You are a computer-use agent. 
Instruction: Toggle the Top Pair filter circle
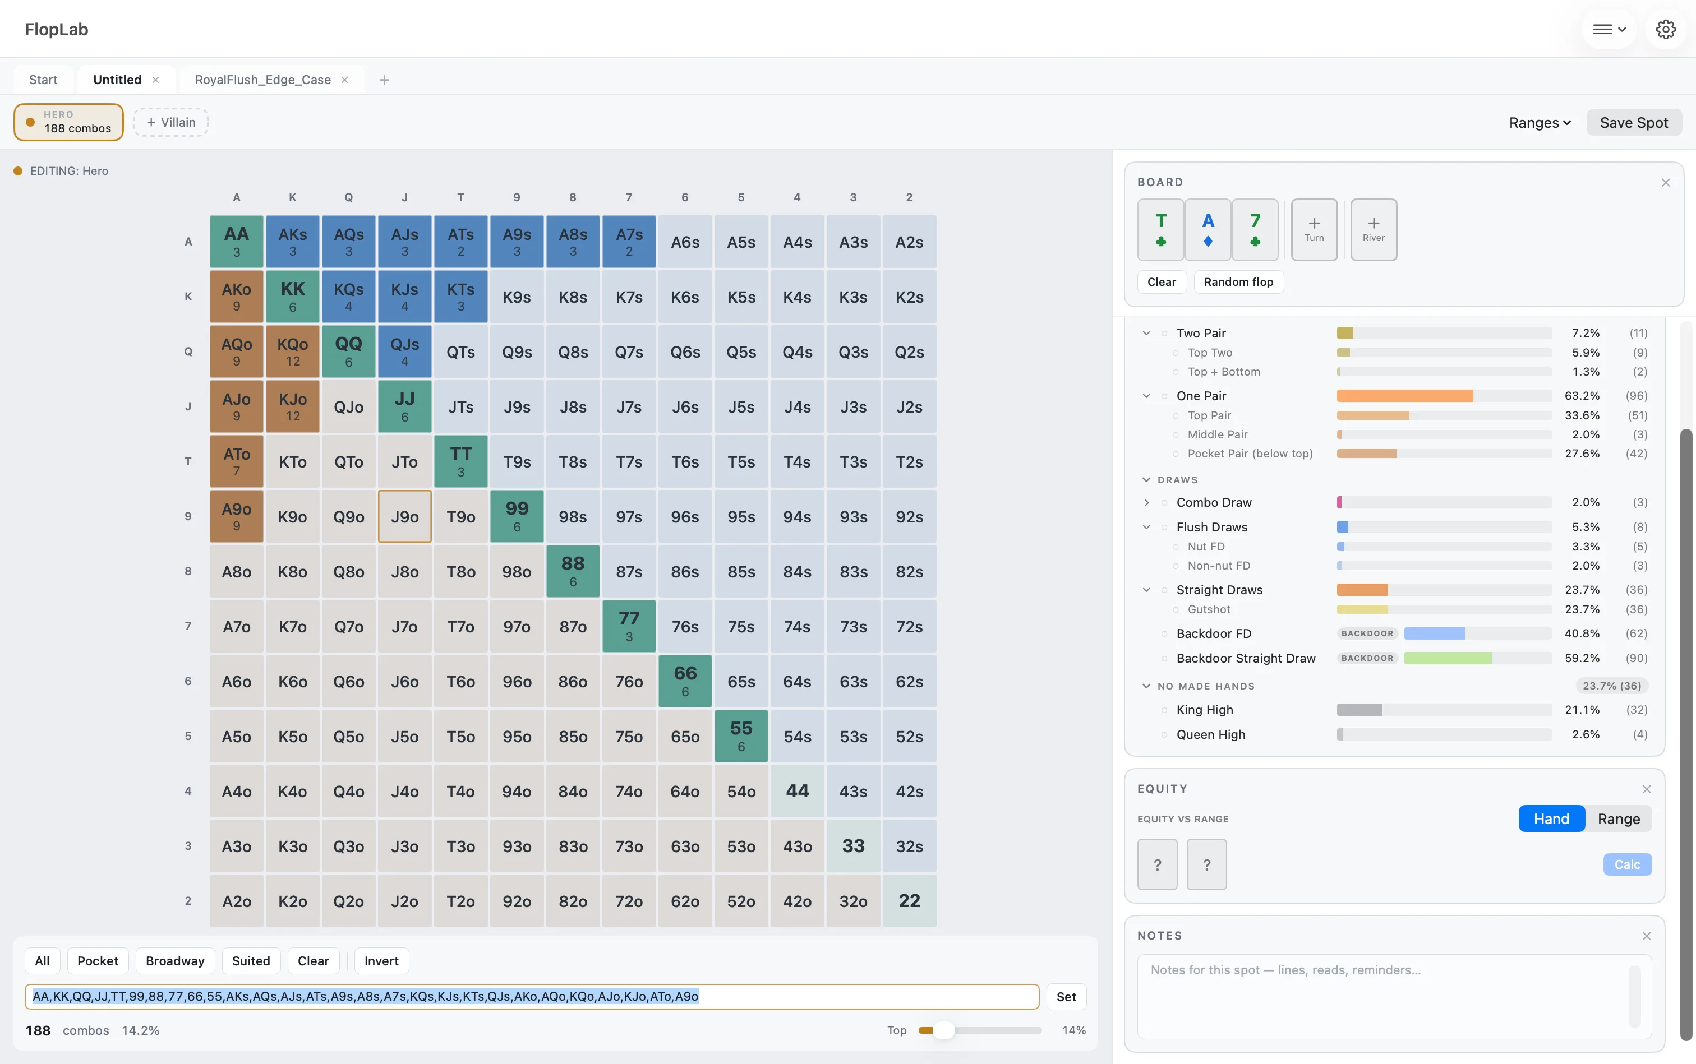(x=1175, y=415)
